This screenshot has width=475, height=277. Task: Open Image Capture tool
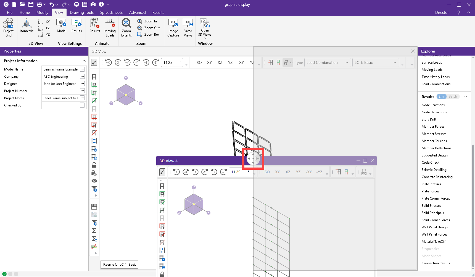[x=173, y=27]
